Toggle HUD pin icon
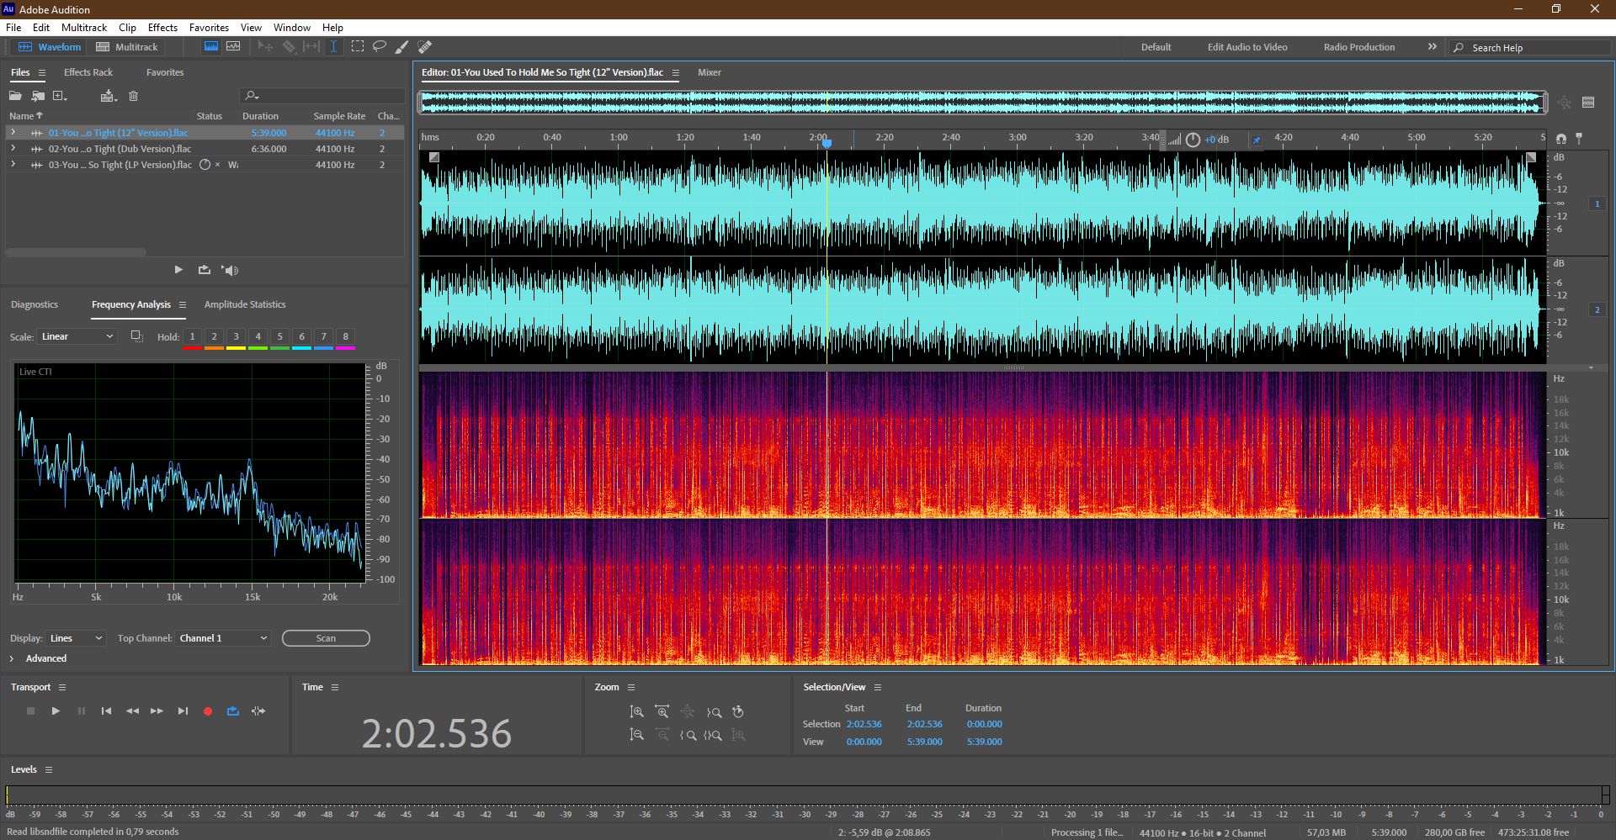Screen dimensions: 1616x840 pos(1256,140)
